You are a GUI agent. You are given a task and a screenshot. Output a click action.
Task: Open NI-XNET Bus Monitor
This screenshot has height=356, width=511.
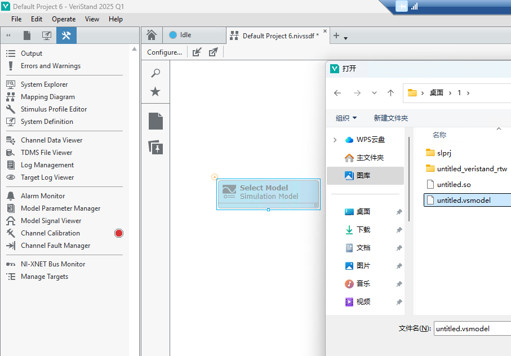coord(53,264)
